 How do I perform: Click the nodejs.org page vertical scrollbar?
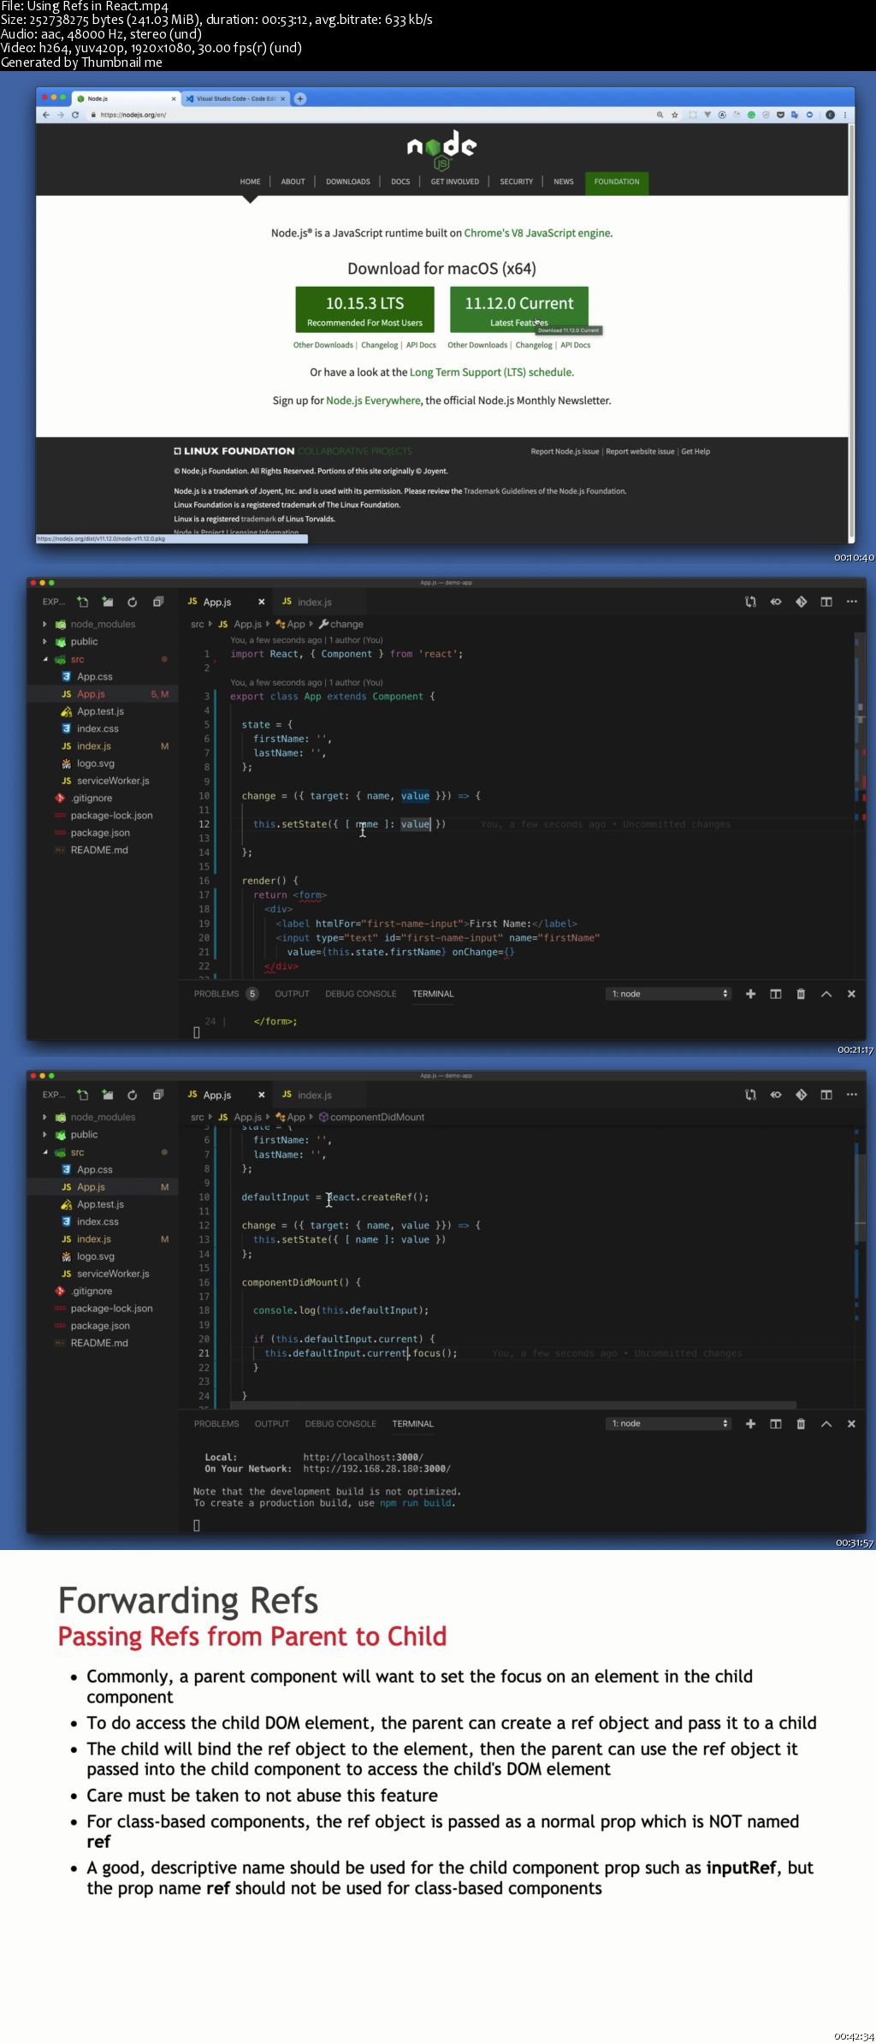click(851, 332)
